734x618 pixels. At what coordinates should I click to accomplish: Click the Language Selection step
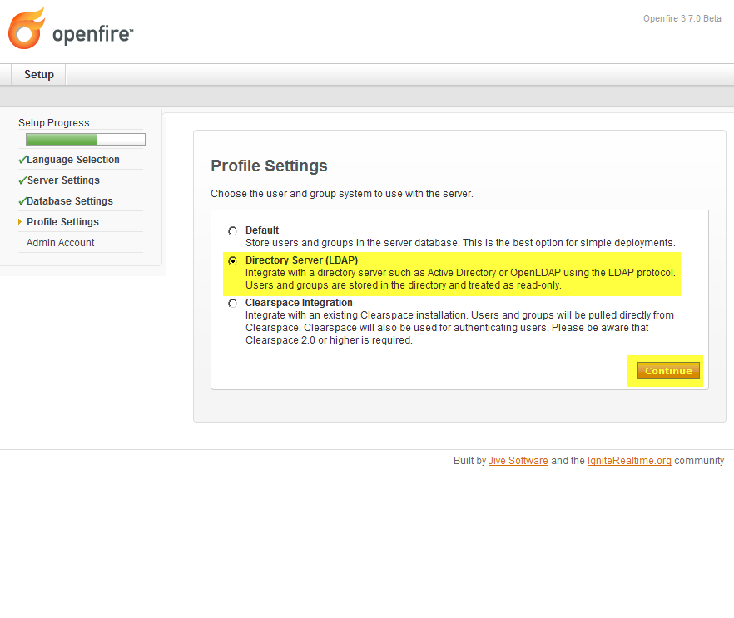click(x=73, y=160)
